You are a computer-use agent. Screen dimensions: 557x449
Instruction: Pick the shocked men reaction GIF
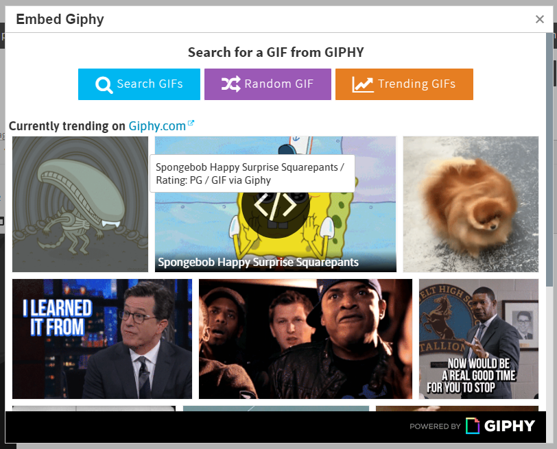coord(305,339)
